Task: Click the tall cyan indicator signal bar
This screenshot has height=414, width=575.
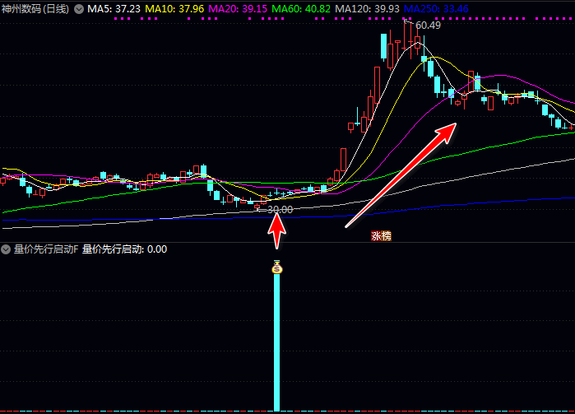Action: pos(277,342)
